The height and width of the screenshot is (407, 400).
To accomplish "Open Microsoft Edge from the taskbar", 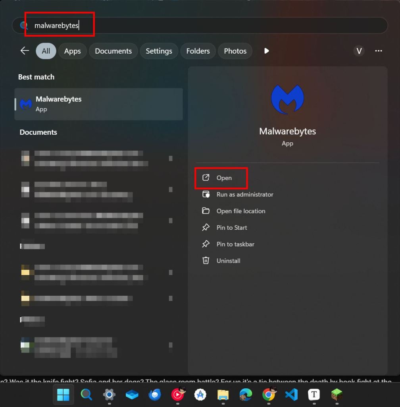I will point(246,395).
